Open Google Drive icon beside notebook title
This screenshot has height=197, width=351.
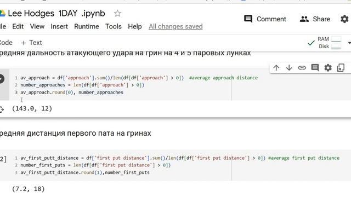click(2, 13)
